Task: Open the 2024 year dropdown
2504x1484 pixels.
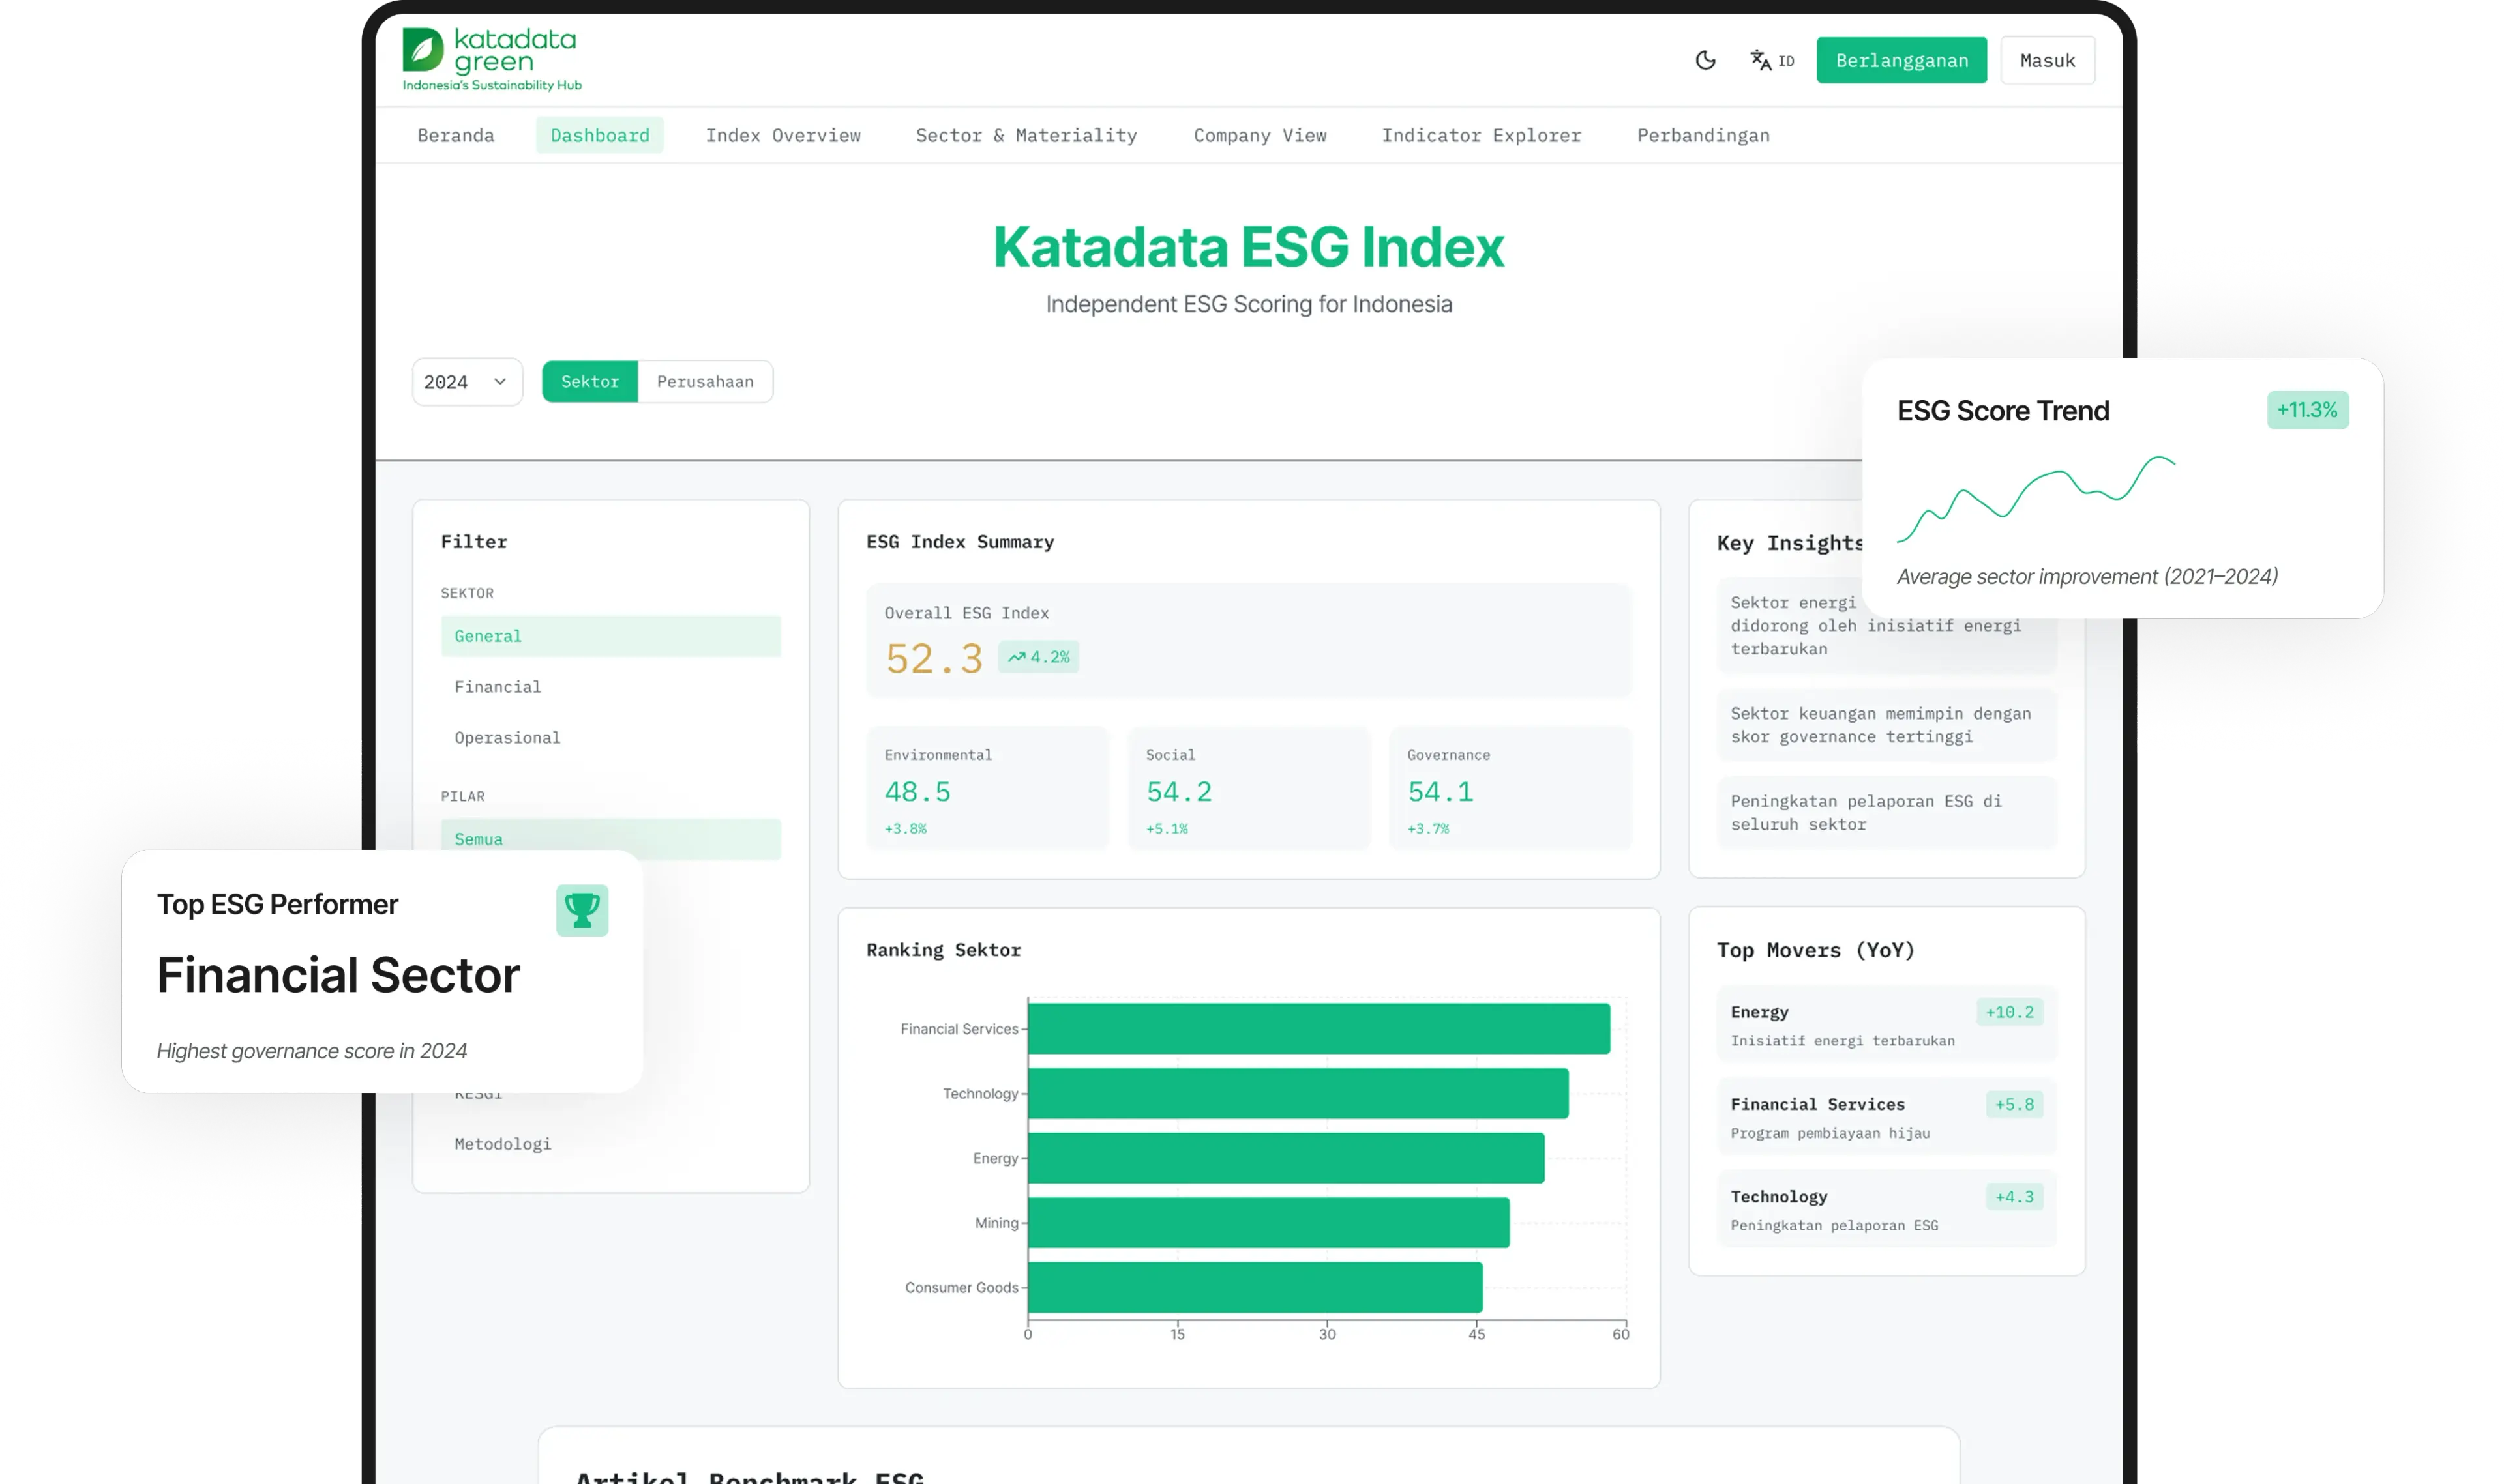Action: tap(446, 382)
